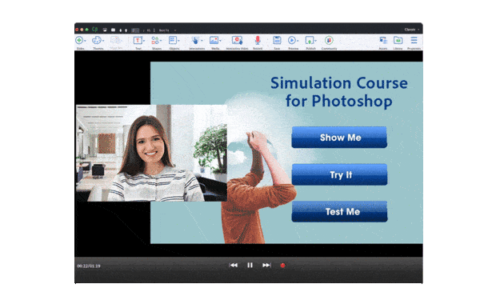Expand the Media dropdown arrow
Viewport: 480px width, 304px height.
coord(220,41)
